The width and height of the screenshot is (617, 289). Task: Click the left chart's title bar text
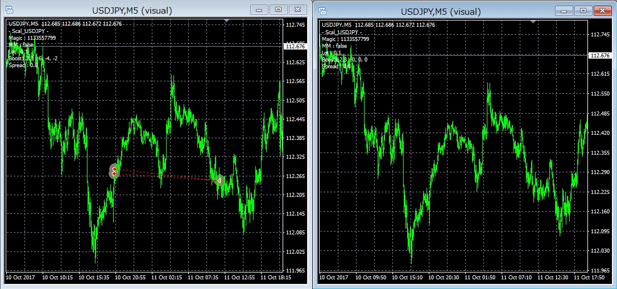[x=132, y=10]
